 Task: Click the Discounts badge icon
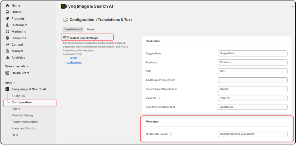7,38
